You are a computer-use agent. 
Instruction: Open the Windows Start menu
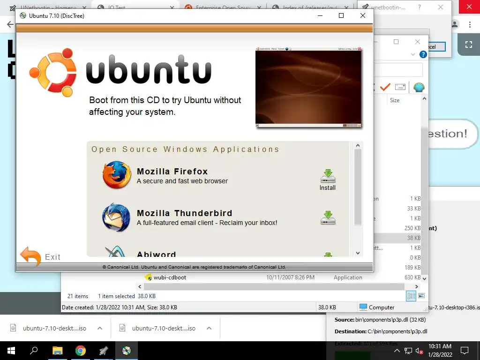coord(11,351)
